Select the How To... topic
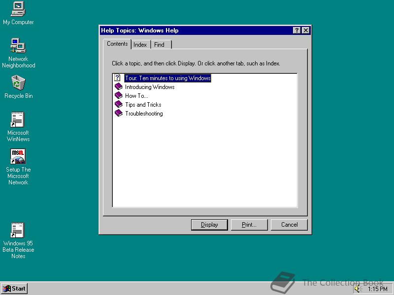The width and height of the screenshot is (394, 295). point(137,96)
